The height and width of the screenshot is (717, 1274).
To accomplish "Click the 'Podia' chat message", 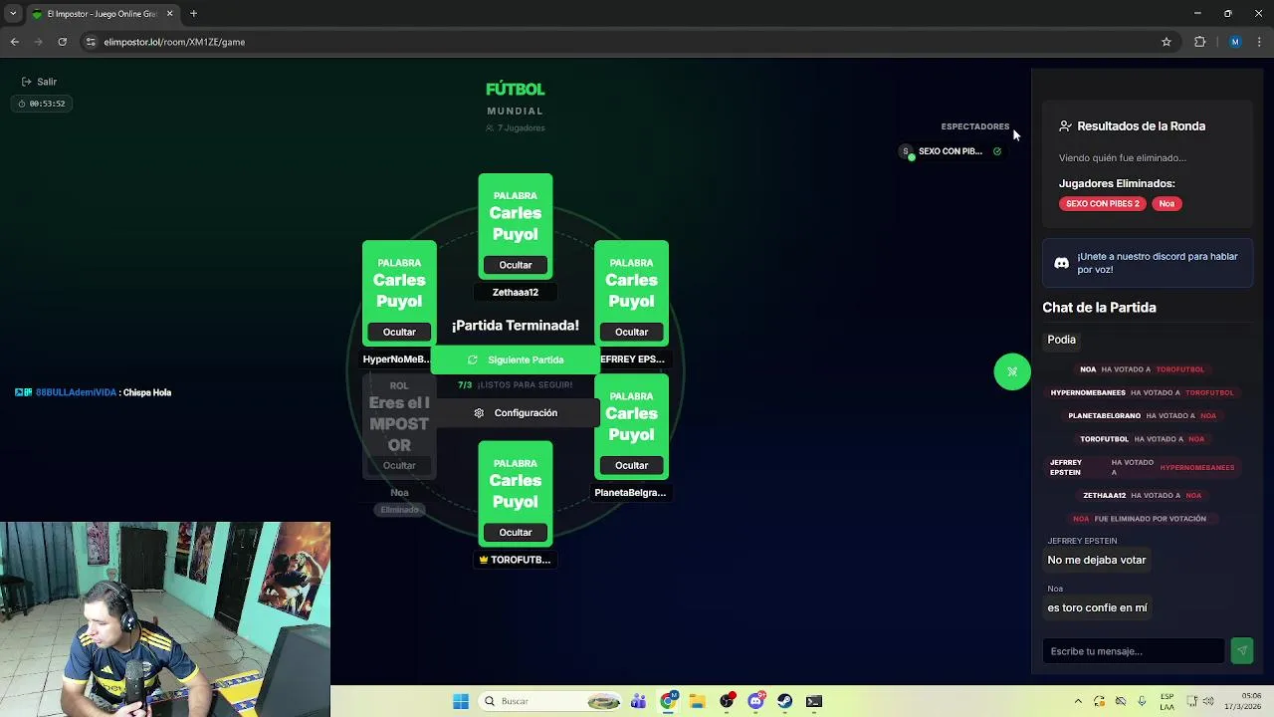I will tap(1061, 340).
